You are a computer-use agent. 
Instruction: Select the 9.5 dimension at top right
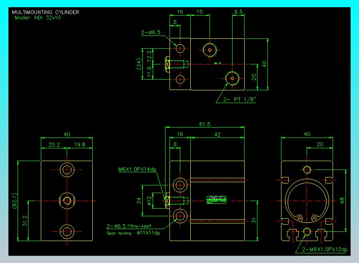point(238,12)
